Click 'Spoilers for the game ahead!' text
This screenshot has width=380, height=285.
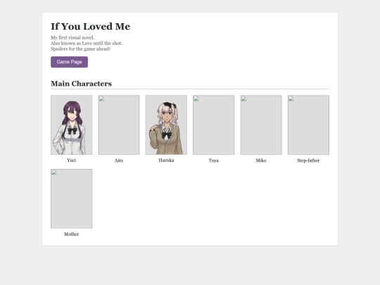pyautogui.click(x=80, y=49)
